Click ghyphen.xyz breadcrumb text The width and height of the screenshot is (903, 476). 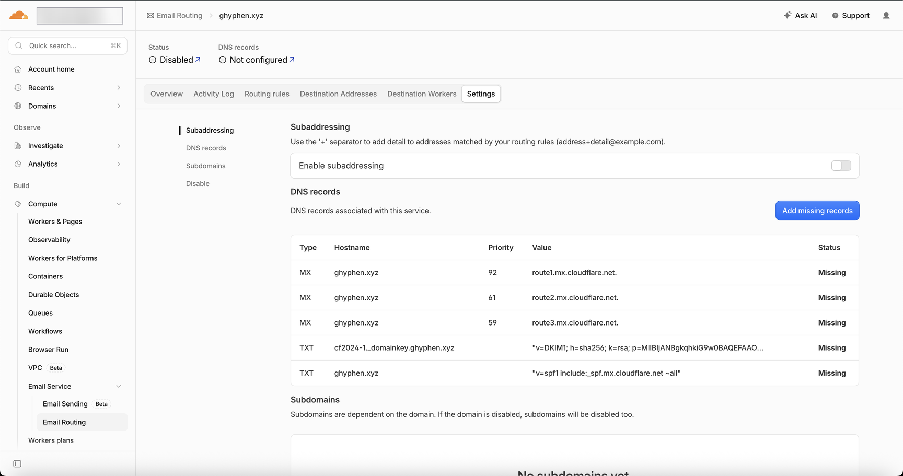241,16
